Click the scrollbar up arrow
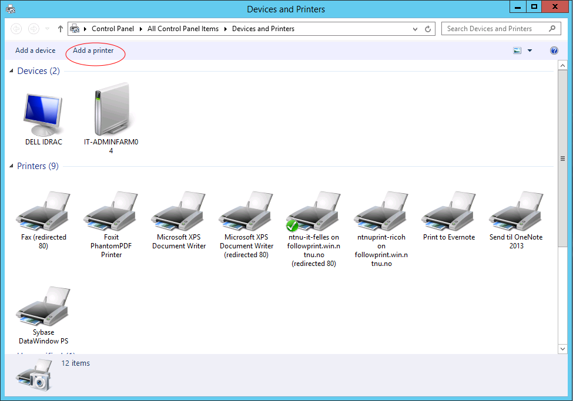Screen dimensions: 573x401 click(562, 66)
